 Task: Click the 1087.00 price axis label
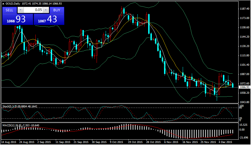(244, 74)
